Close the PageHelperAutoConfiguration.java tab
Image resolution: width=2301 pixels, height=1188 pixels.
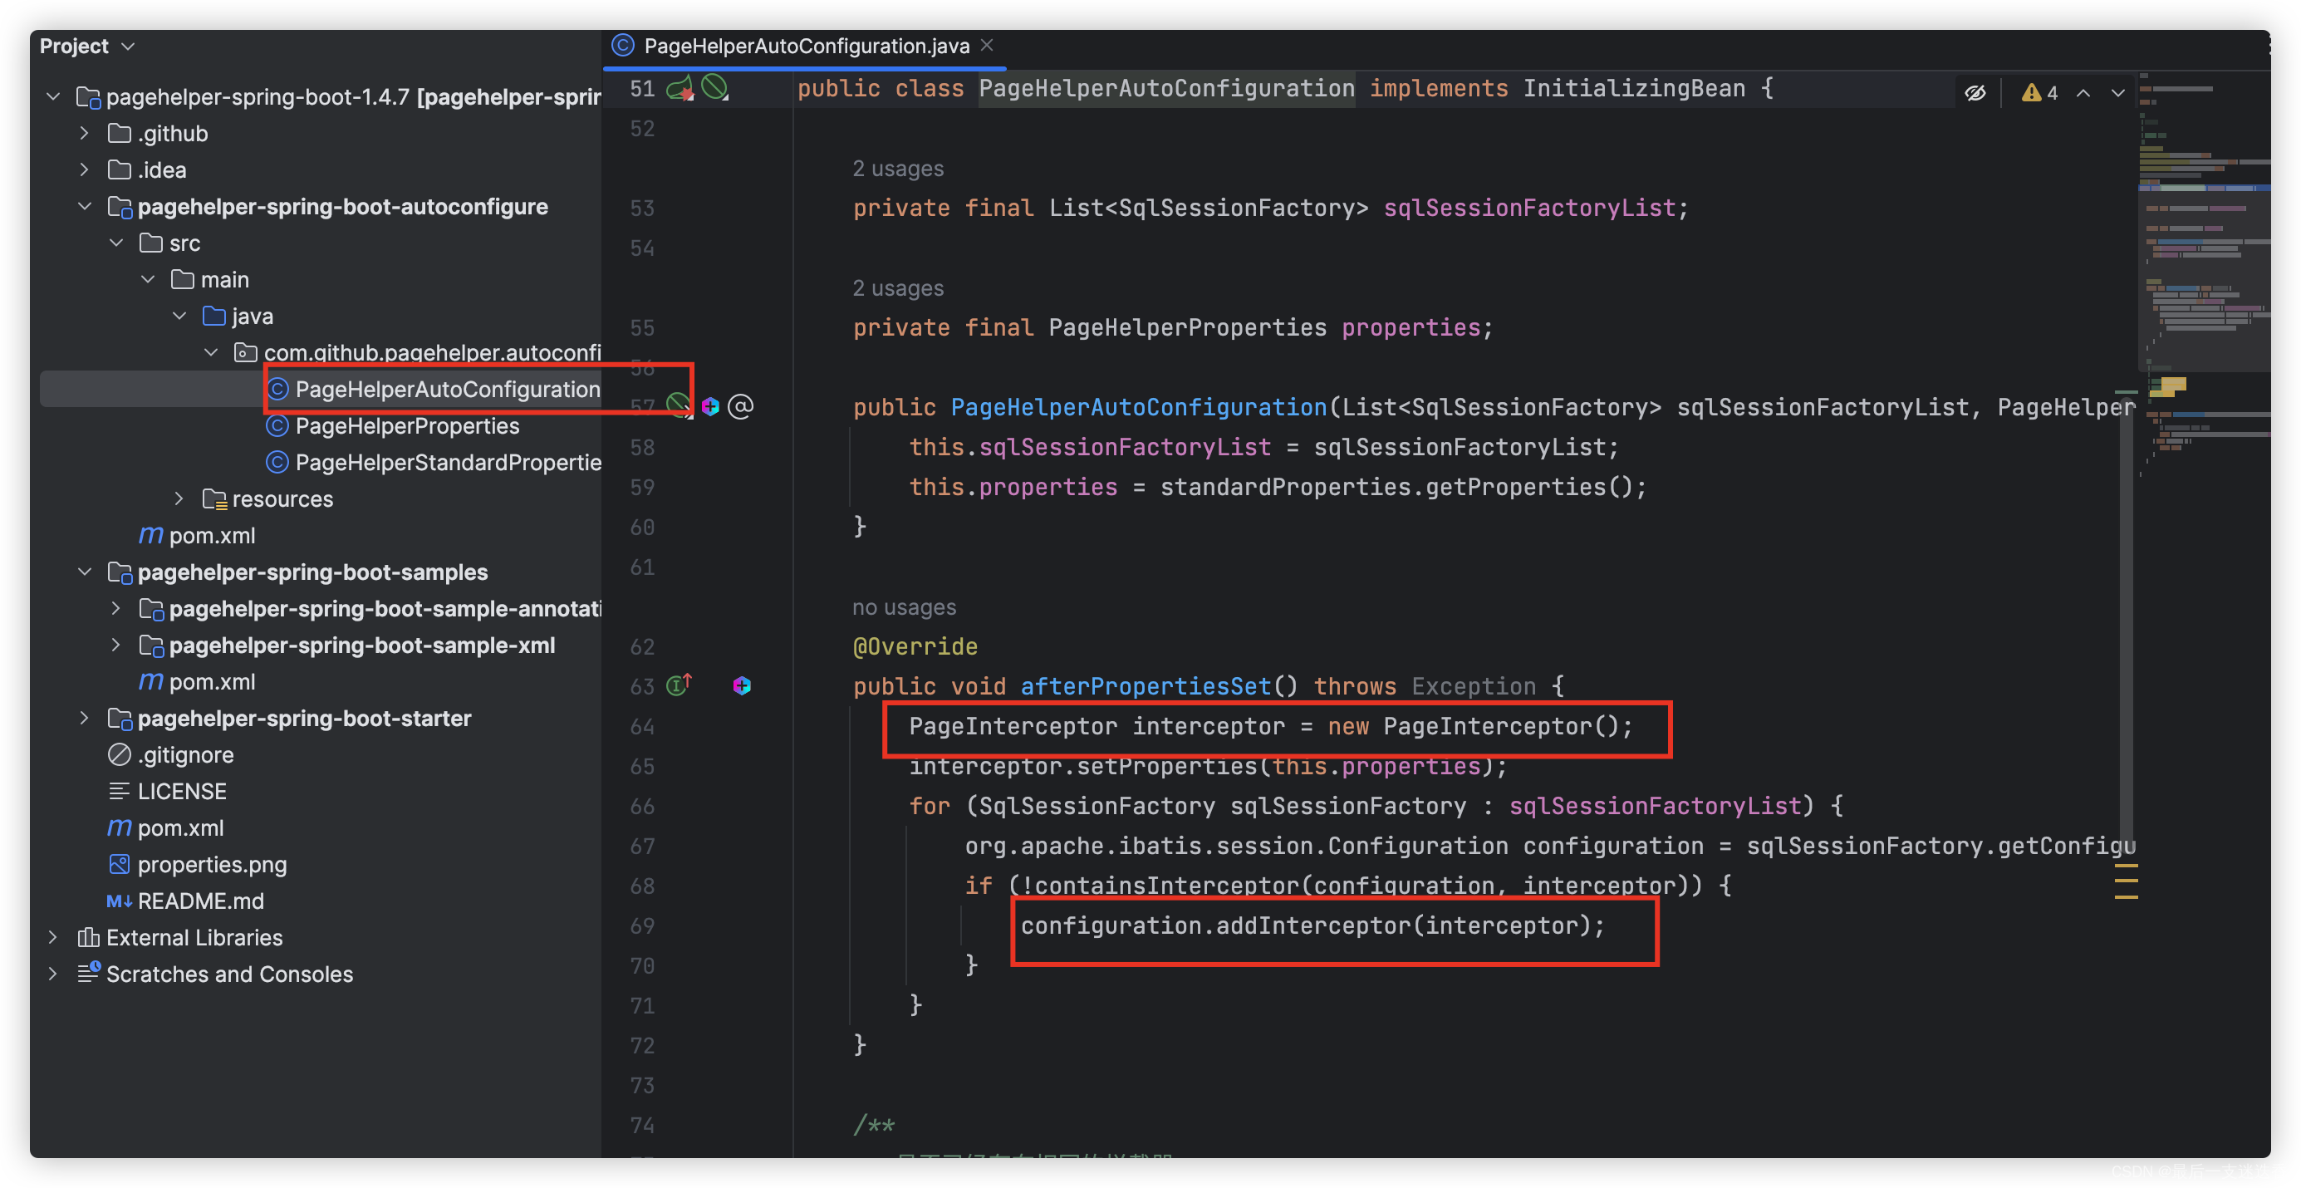pos(987,46)
